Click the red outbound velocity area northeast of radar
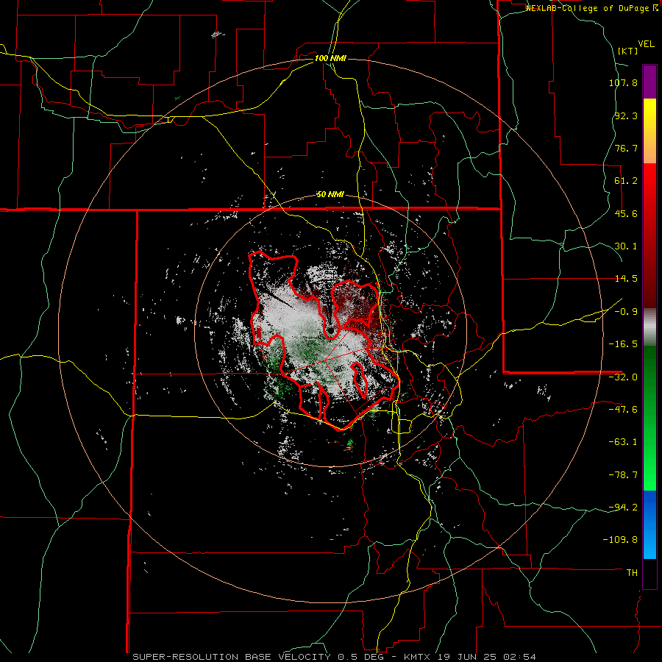This screenshot has width=662, height=662. 357,303
